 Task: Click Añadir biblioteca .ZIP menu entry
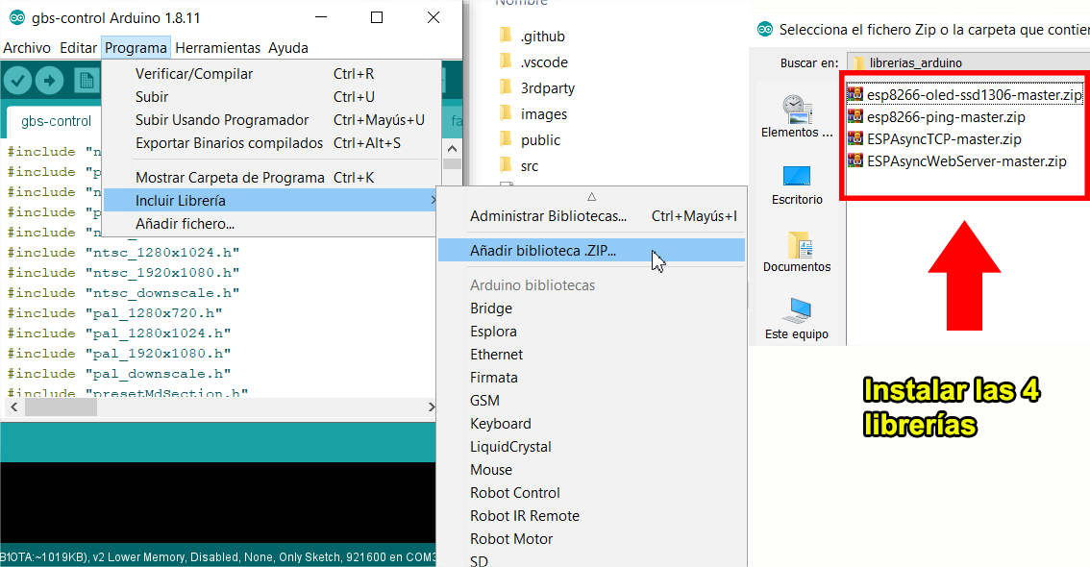(x=543, y=251)
